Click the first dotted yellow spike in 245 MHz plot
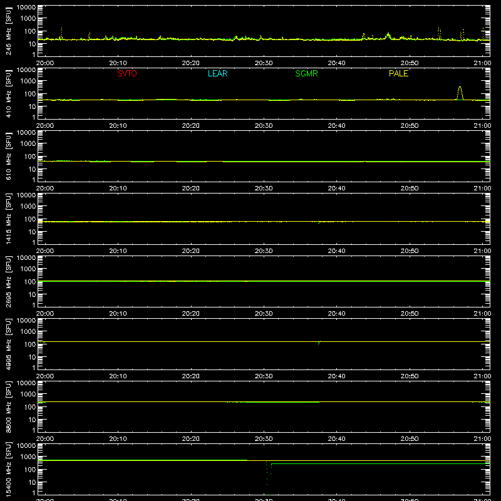Viewport: 501px width, 501px height. [61, 33]
